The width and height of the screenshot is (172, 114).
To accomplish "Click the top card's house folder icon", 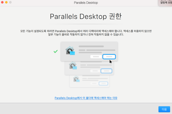I will coord(70,50).
